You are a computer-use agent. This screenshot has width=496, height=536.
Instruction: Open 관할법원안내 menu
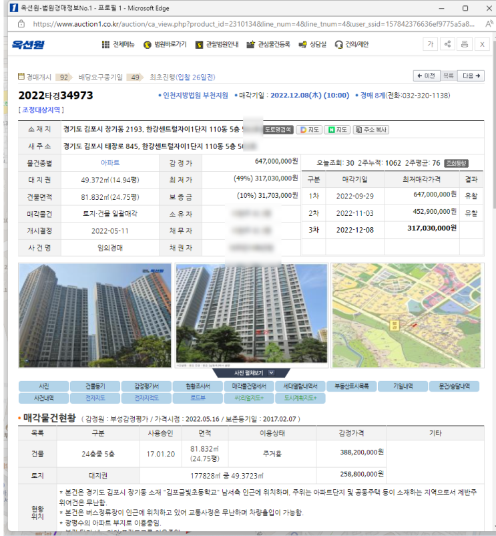point(217,44)
